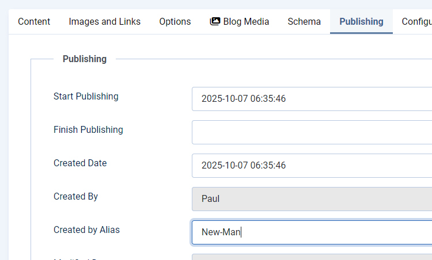
Task: Click the greyed field beneath Created by Alias
Action: (311, 257)
